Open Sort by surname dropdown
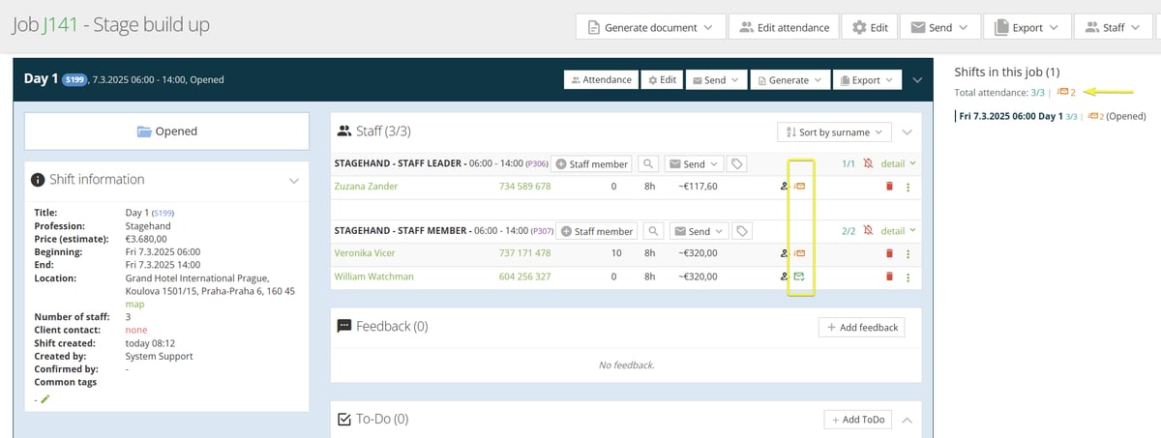1161x438 pixels. coord(834,131)
